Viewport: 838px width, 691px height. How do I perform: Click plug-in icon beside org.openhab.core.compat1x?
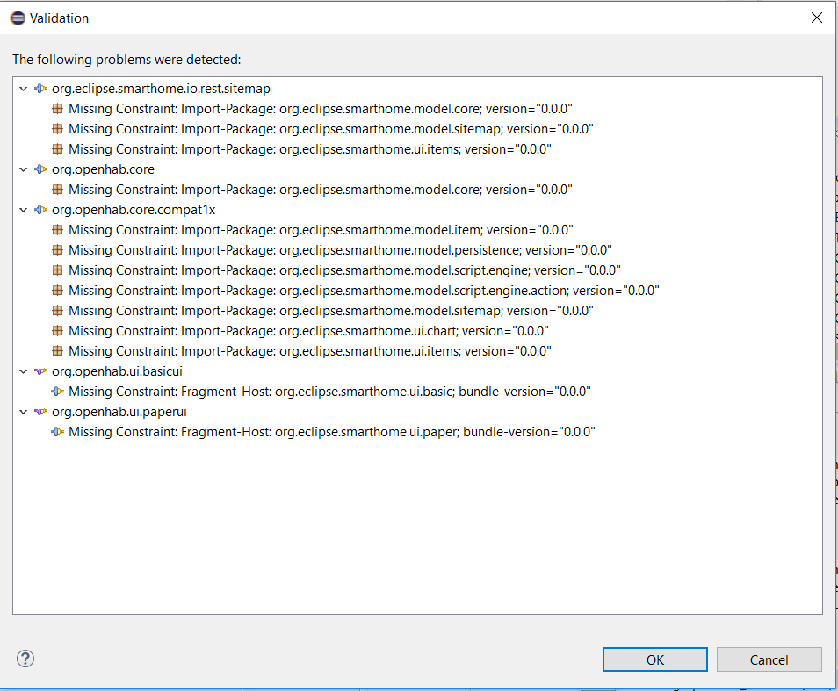point(40,210)
